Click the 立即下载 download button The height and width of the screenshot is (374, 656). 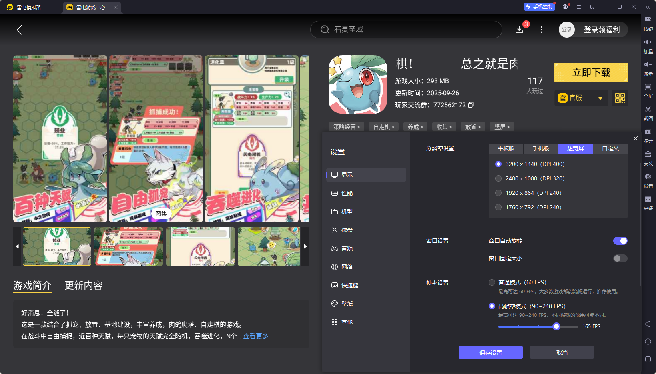coord(591,72)
